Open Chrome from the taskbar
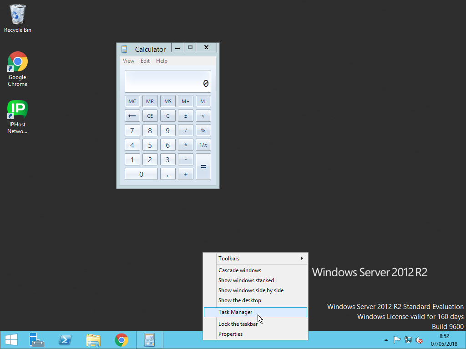 pyautogui.click(x=122, y=340)
